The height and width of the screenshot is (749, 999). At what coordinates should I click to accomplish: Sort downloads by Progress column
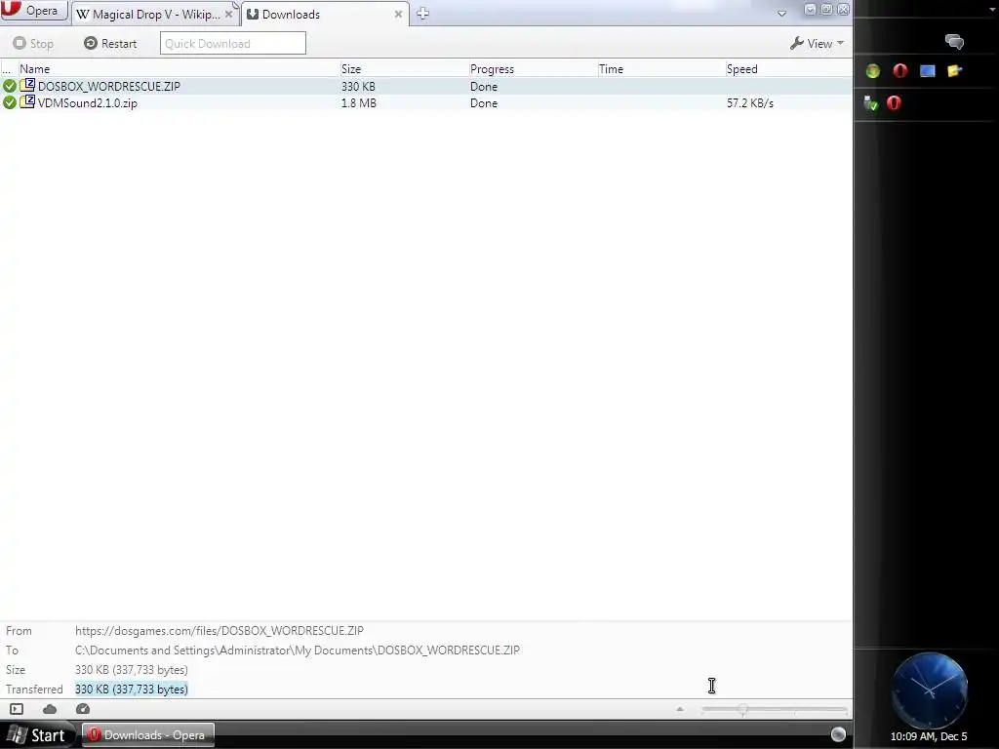coord(532,69)
